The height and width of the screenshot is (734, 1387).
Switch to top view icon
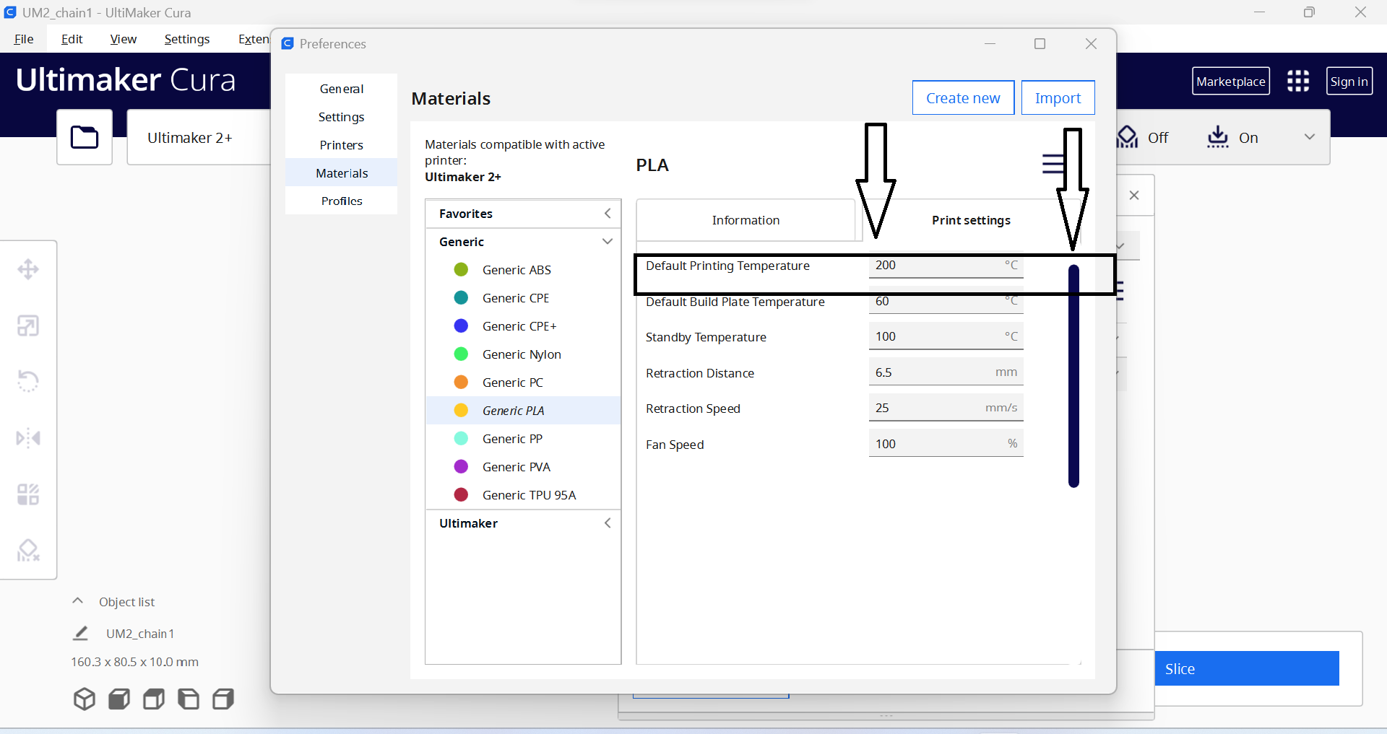pos(154,699)
